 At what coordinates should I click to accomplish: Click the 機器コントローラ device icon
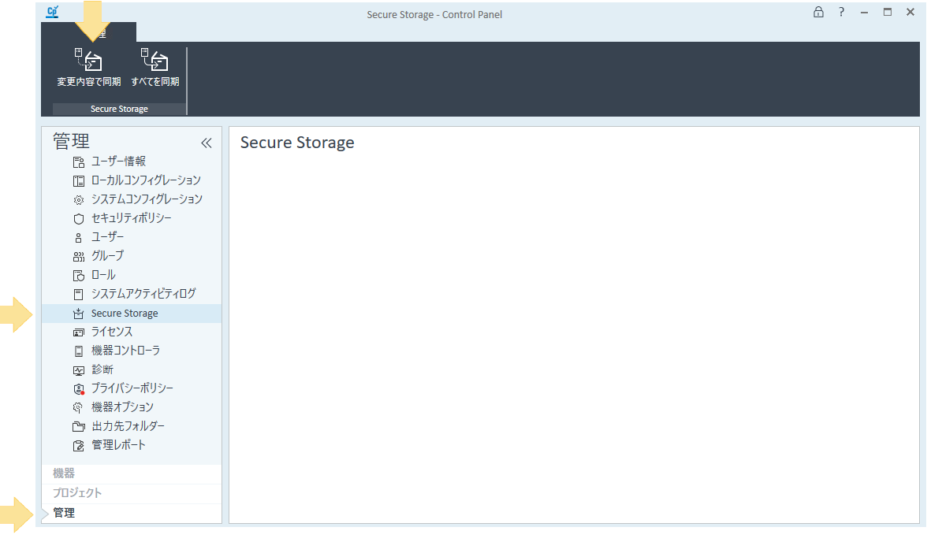coord(79,351)
